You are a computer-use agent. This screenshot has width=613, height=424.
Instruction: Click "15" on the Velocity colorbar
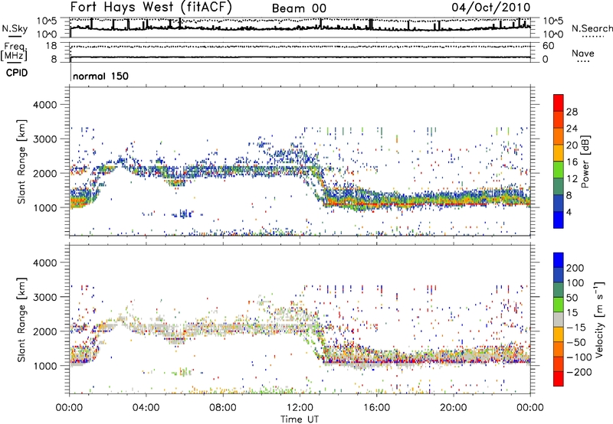click(x=572, y=313)
